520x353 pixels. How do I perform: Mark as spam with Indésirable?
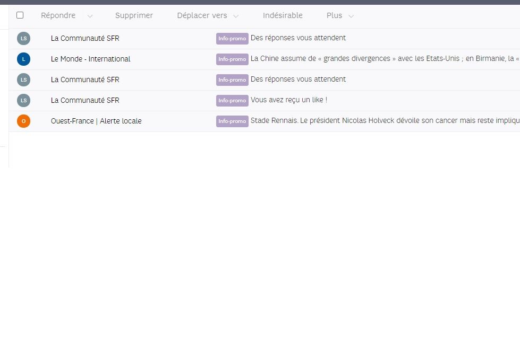pyautogui.click(x=283, y=15)
